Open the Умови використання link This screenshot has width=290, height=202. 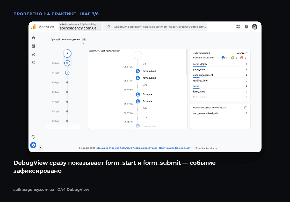pyautogui.click(x=145, y=148)
